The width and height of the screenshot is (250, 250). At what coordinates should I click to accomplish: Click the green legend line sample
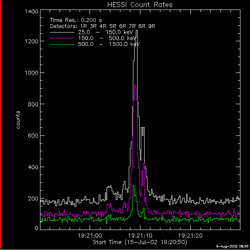[62, 44]
